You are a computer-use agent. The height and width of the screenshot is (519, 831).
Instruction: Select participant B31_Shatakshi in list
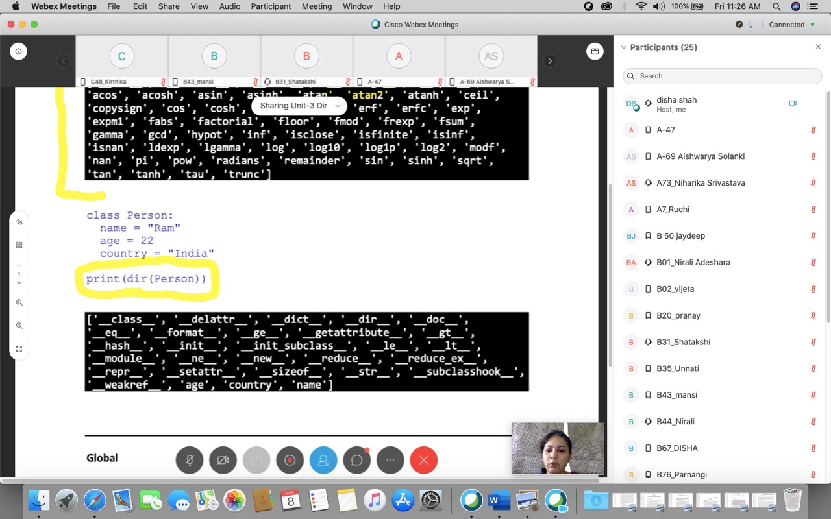click(x=719, y=342)
